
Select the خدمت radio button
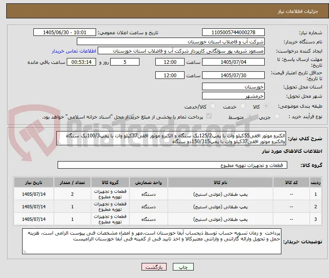[x=243, y=106]
